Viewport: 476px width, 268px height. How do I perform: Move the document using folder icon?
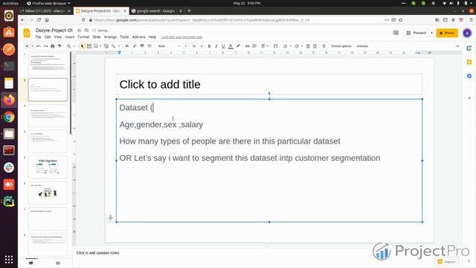tap(86, 31)
